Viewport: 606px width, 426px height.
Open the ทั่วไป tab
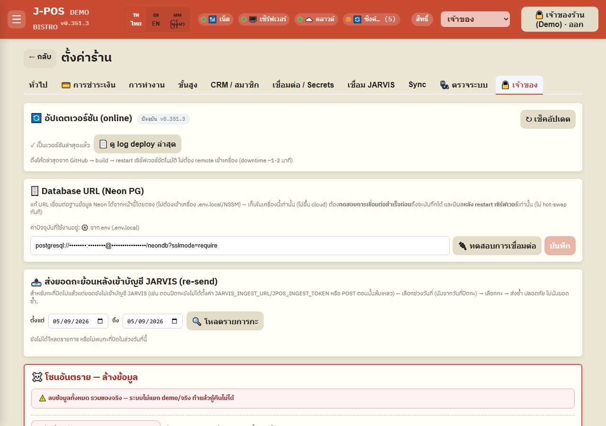(x=38, y=85)
